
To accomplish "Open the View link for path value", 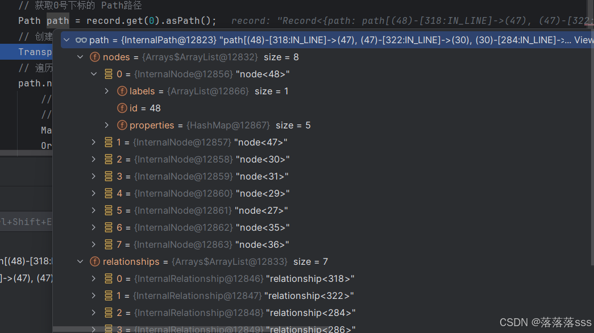I will (x=586, y=40).
